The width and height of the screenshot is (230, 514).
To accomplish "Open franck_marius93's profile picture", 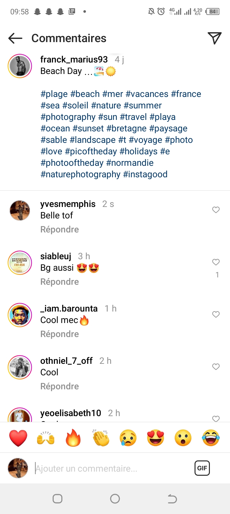I will [20, 66].
